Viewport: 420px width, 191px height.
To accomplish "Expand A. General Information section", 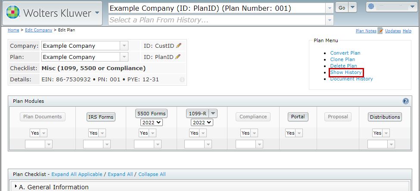I will pos(16,187).
